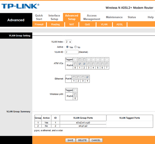Toggle ATM VCs Tagged checkbox for port 0
The height and width of the screenshot is (144, 155).
point(75,59)
